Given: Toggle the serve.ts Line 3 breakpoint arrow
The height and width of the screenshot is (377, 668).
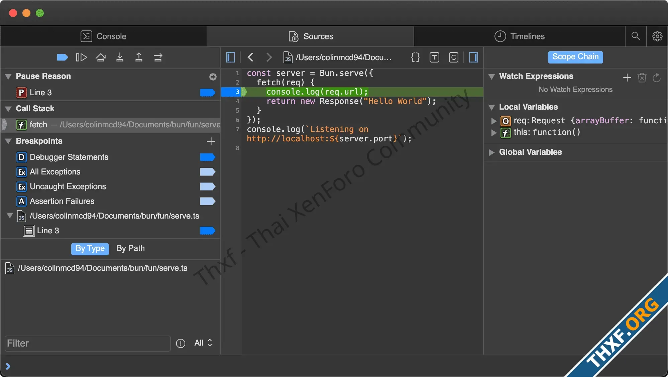Looking at the screenshot, I should [x=208, y=231].
